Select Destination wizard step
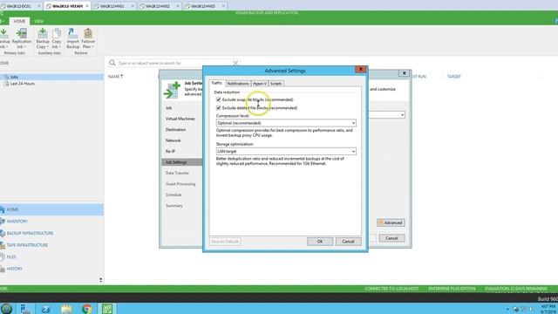The height and width of the screenshot is (314, 558). [x=175, y=130]
